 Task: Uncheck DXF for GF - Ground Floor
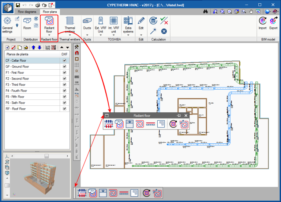[x=64, y=66]
